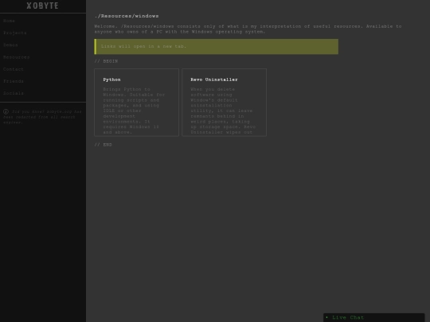Screen dimensions: 430x322
Task: Click the XOBYTE logo header
Action: (42, 6)
